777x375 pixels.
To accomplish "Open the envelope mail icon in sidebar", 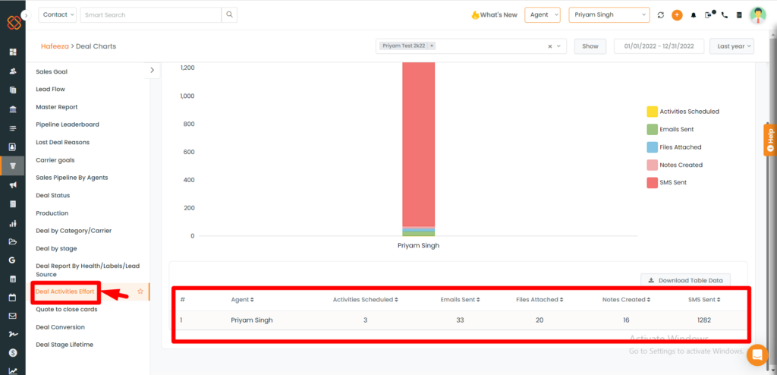I will click(13, 316).
